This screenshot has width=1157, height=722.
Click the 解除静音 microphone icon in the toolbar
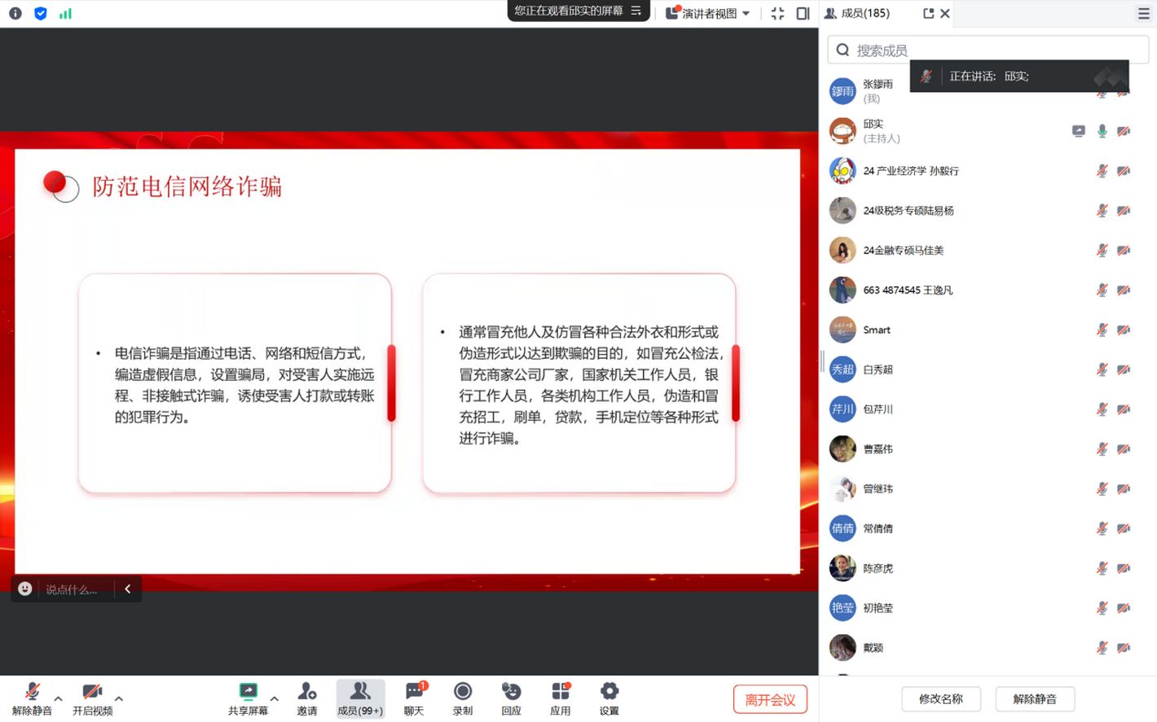[32, 692]
